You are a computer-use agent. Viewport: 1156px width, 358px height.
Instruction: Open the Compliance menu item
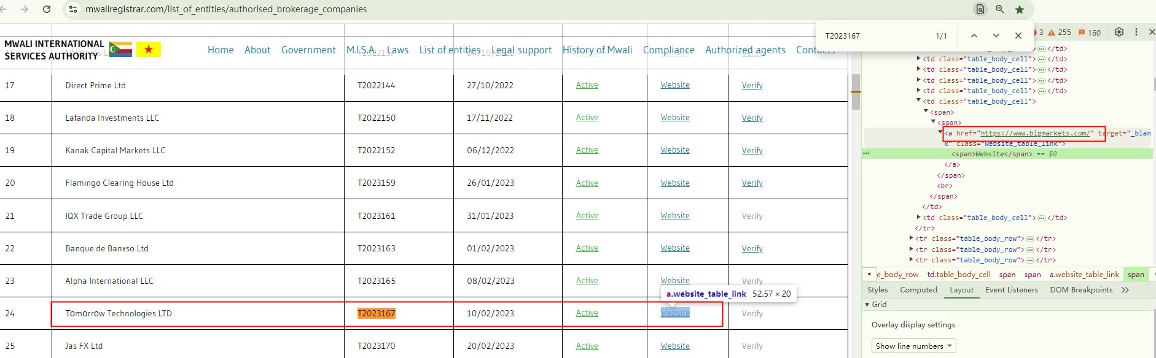pyautogui.click(x=669, y=50)
